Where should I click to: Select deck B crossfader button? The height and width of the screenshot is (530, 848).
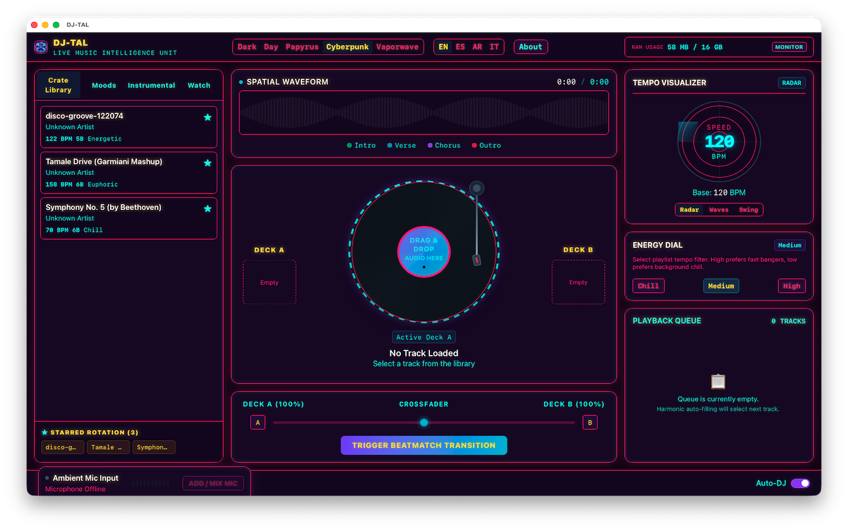pos(590,423)
